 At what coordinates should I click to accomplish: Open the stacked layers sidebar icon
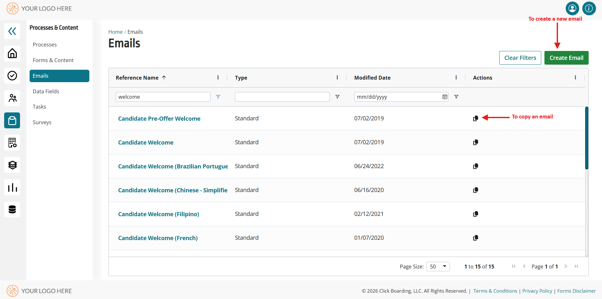coord(12,165)
